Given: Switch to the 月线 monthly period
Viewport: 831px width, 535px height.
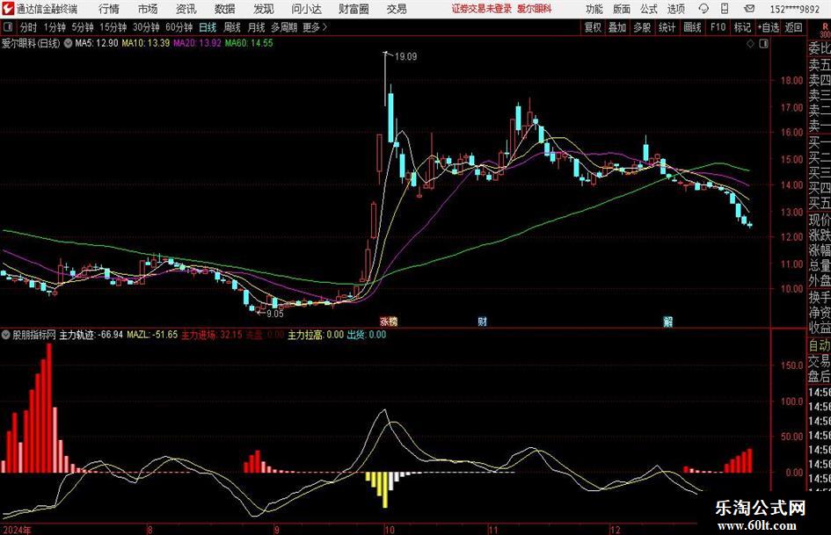Looking at the screenshot, I should tap(256, 27).
